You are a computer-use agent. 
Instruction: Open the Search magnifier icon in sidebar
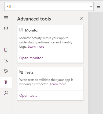click(6, 93)
